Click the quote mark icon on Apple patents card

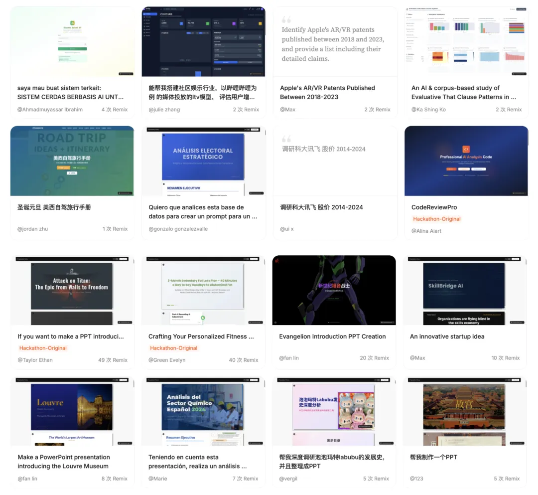coord(286,19)
